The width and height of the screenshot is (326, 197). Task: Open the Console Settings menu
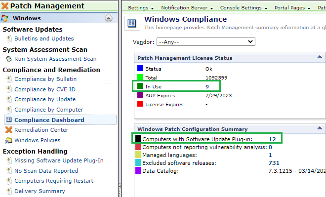pyautogui.click(x=244, y=8)
